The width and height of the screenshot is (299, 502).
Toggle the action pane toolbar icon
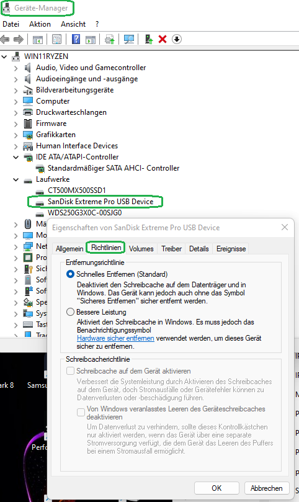coord(91,39)
